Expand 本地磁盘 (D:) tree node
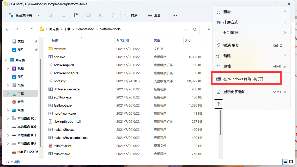 (x=8, y=127)
